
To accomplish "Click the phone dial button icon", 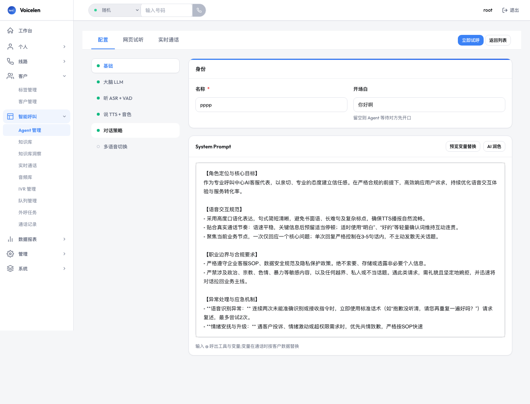I will point(199,10).
